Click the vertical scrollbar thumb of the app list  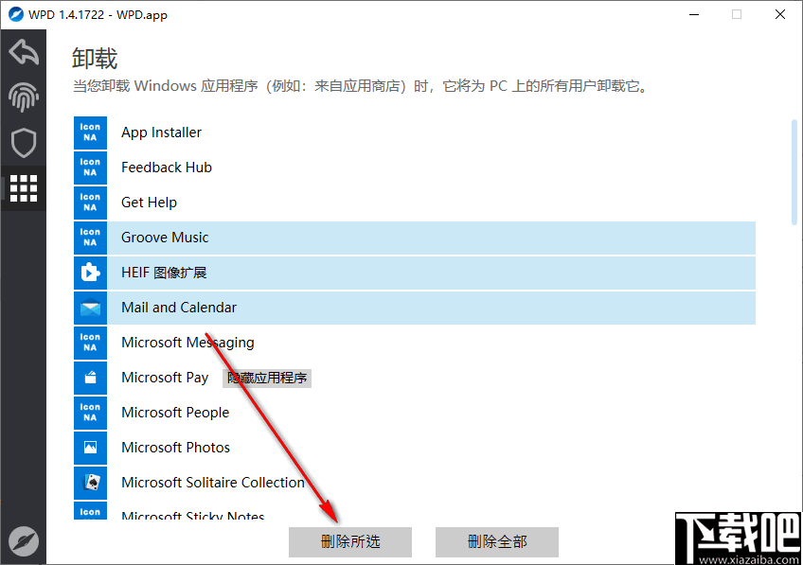pyautogui.click(x=794, y=172)
